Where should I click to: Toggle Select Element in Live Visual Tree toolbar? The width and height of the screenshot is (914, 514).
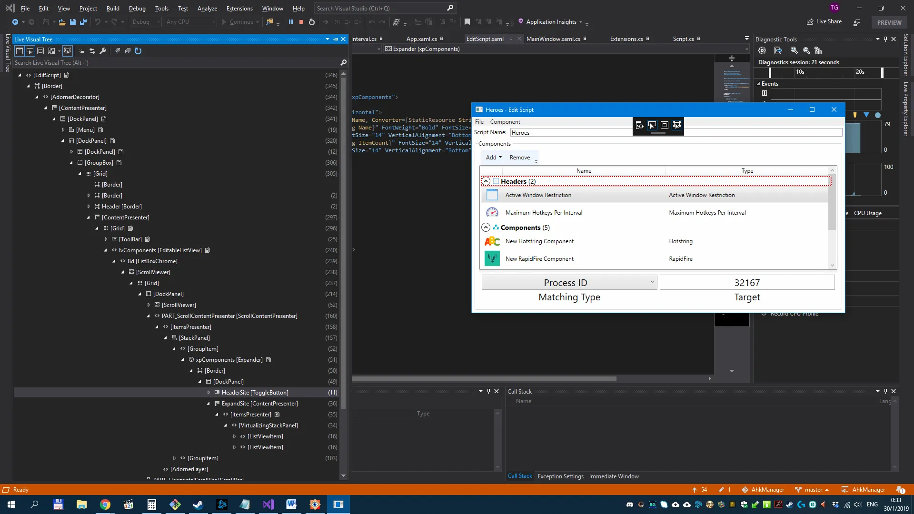click(30, 51)
